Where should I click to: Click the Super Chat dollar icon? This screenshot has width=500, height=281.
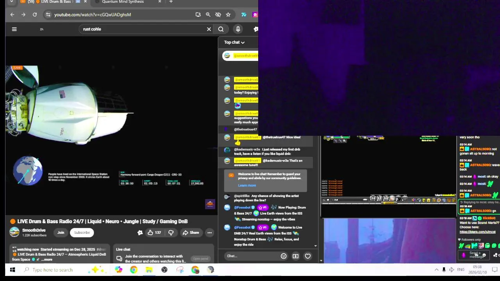point(295,256)
